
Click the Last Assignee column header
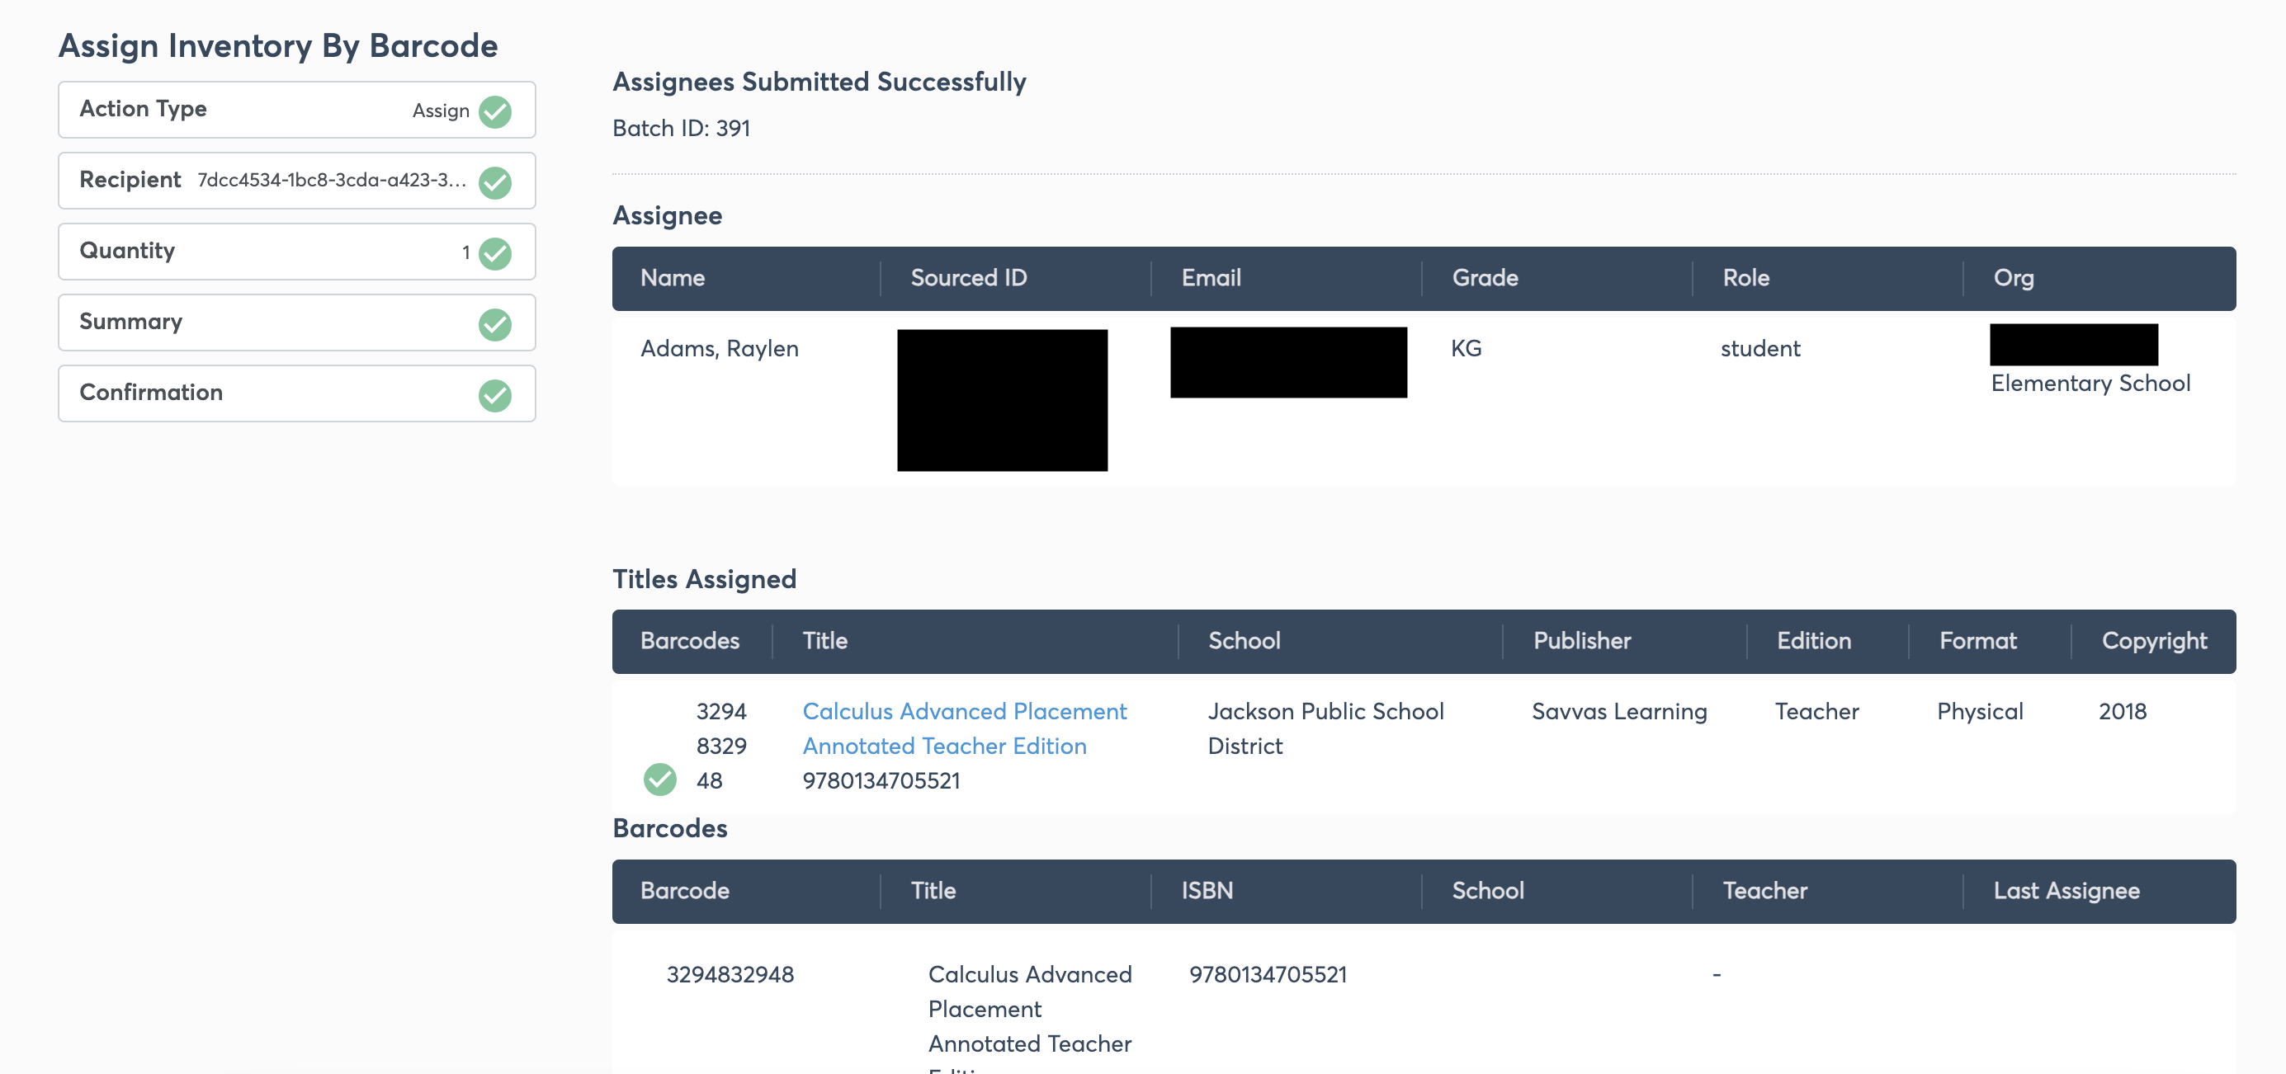pos(2066,890)
